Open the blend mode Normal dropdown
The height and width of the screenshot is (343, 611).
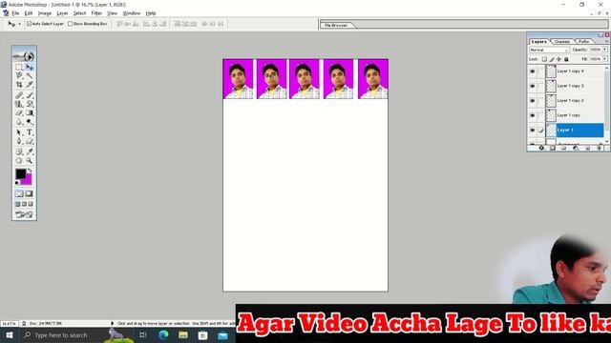point(549,50)
